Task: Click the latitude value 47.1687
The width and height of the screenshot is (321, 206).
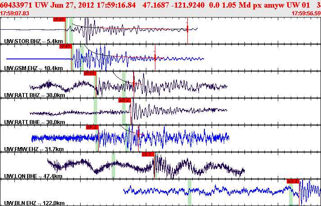Action: 156,5
